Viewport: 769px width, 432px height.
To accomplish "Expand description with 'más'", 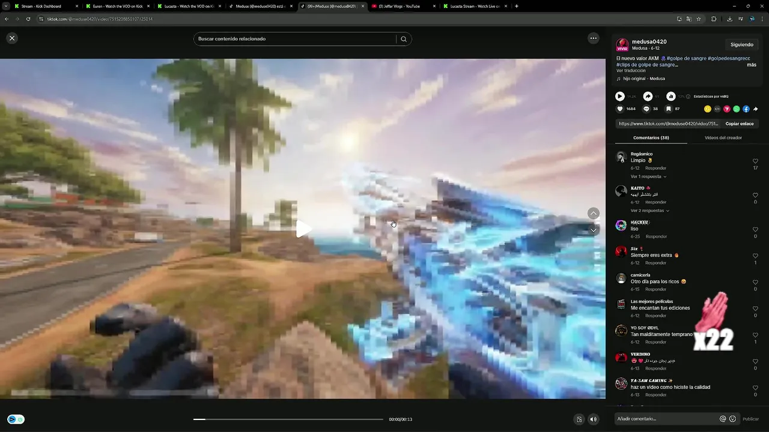I will (752, 64).
